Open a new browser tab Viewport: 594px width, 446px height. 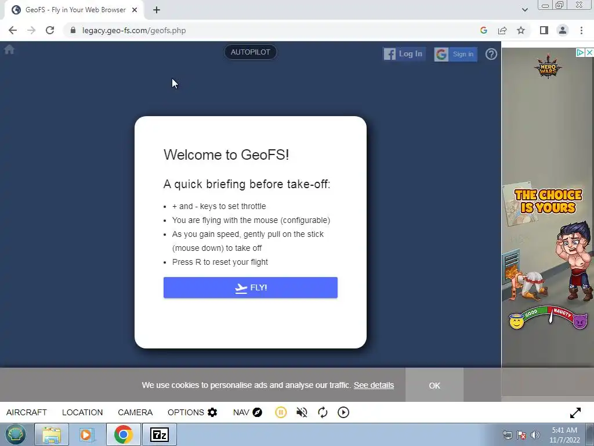tap(157, 10)
